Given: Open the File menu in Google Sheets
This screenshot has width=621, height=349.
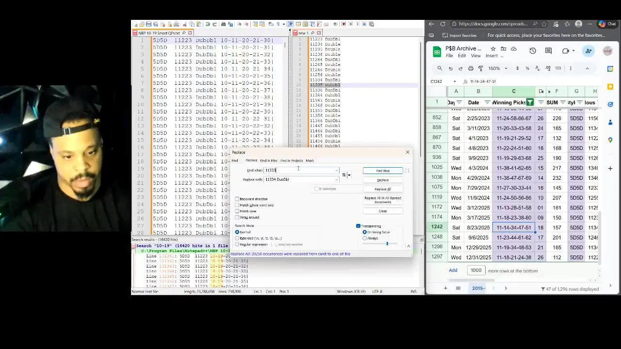Looking at the screenshot, I should [x=449, y=56].
